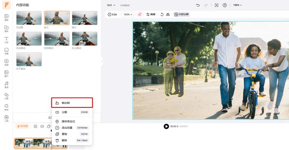
Task: Open the 文字 text sidebar panel
Action: coord(7,40)
